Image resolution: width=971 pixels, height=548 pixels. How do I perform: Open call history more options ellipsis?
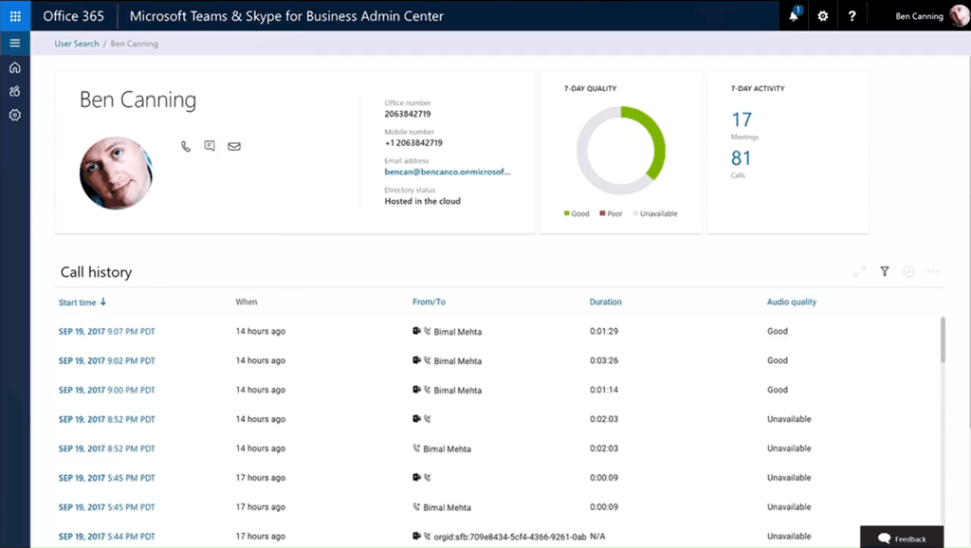(933, 272)
